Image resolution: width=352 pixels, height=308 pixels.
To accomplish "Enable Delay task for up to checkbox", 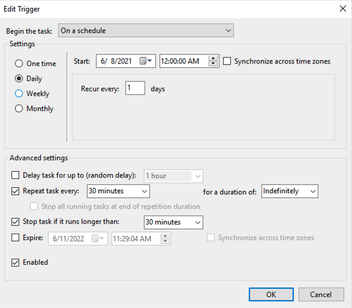I will click(x=15, y=175).
